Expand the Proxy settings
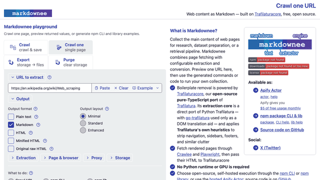Viewport: 320px width, 180px height. coord(94,158)
